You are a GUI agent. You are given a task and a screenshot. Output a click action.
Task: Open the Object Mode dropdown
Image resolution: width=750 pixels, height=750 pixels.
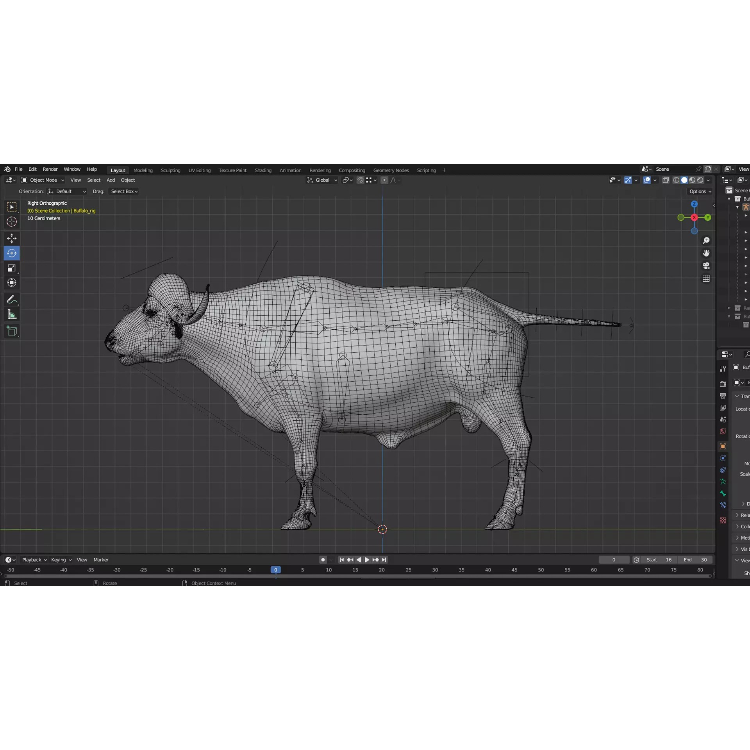tap(42, 180)
